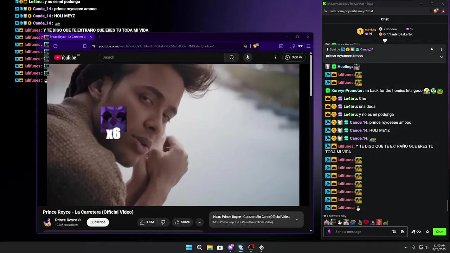Screen dimensions: 450x253
Task: Open Brave wallet icon in YouTube window
Action: coord(281,46)
